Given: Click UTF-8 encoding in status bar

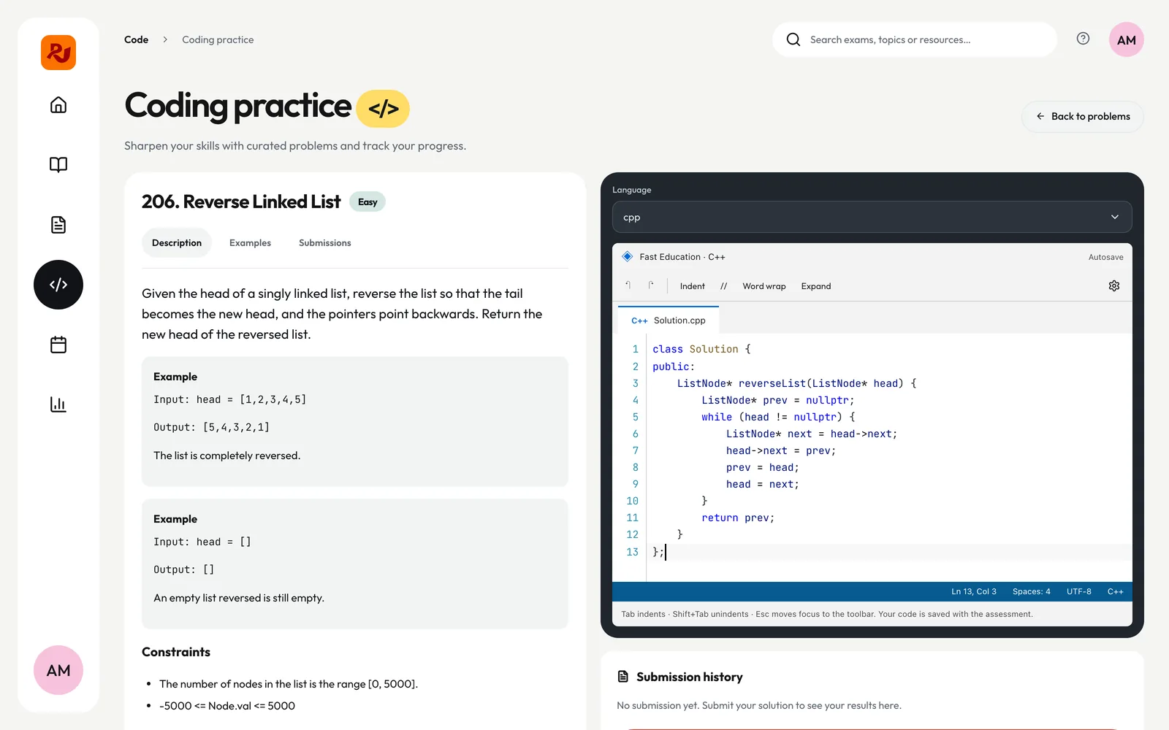Looking at the screenshot, I should click(x=1079, y=591).
